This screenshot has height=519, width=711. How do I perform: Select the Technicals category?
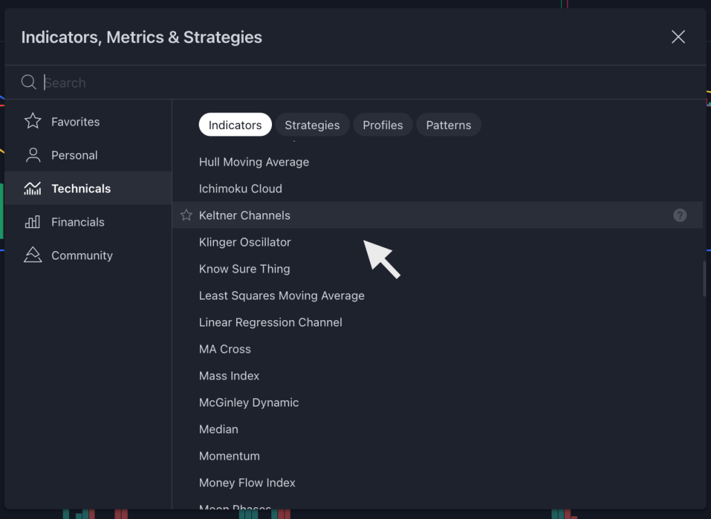[x=88, y=188]
